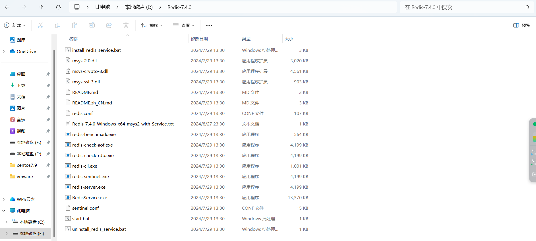Viewport: 536px width, 241px height.
Task: Sort by 大小 column header
Action: coord(289,39)
